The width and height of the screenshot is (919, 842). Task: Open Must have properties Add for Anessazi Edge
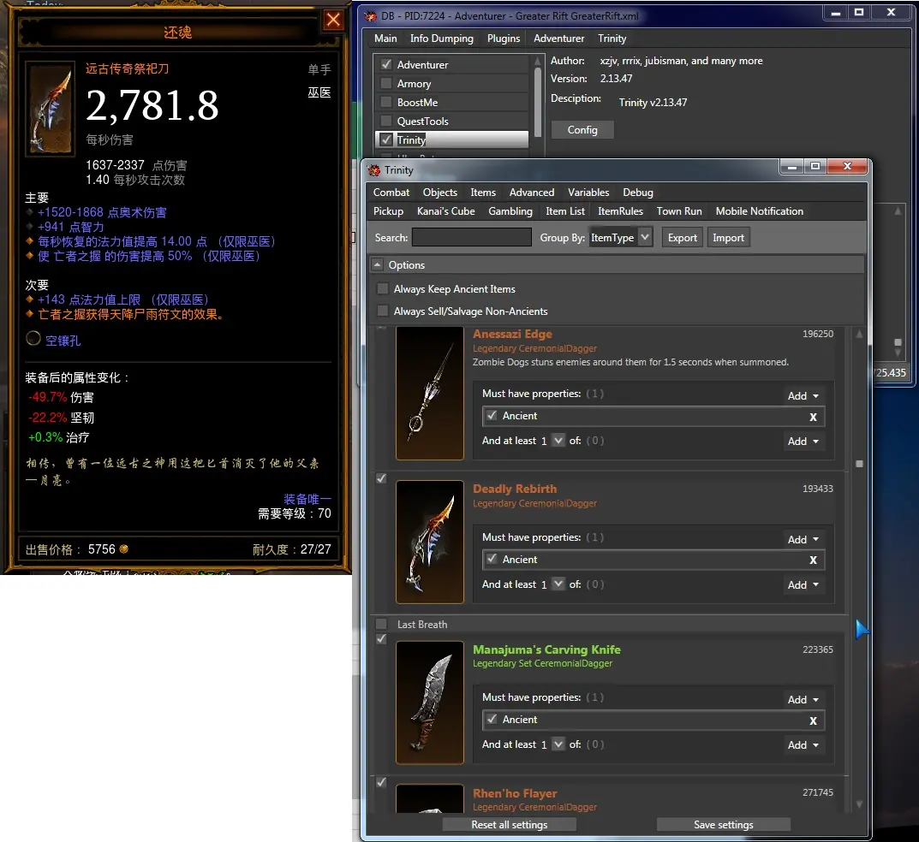[x=803, y=396]
